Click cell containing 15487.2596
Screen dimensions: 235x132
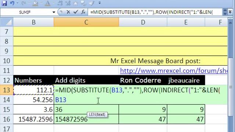(33, 119)
